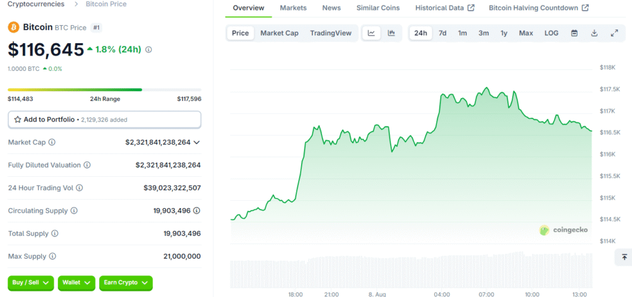Switch chart to Market Cap view
Image resolution: width=632 pixels, height=297 pixels.
click(x=279, y=33)
